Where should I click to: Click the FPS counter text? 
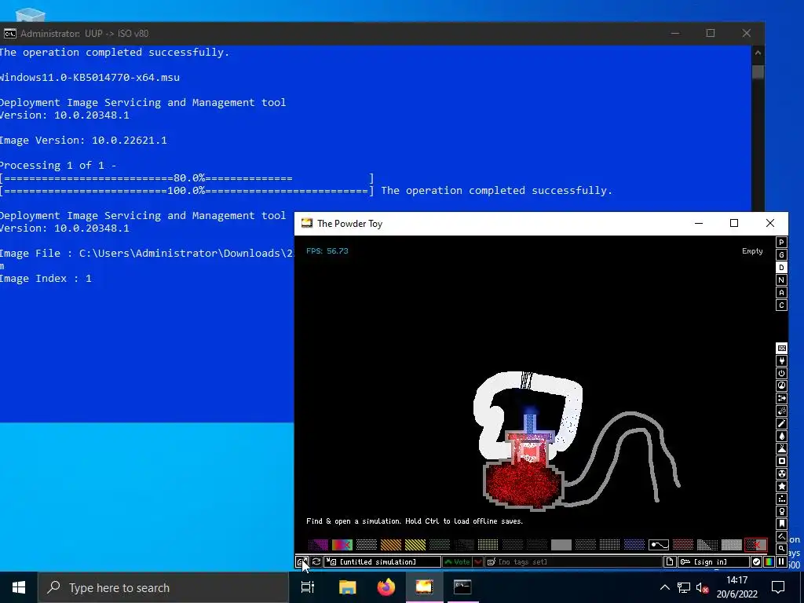pyautogui.click(x=327, y=250)
